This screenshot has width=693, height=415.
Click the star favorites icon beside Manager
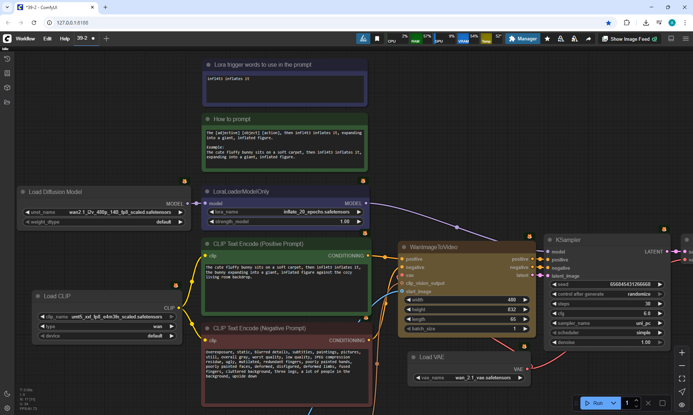[547, 39]
